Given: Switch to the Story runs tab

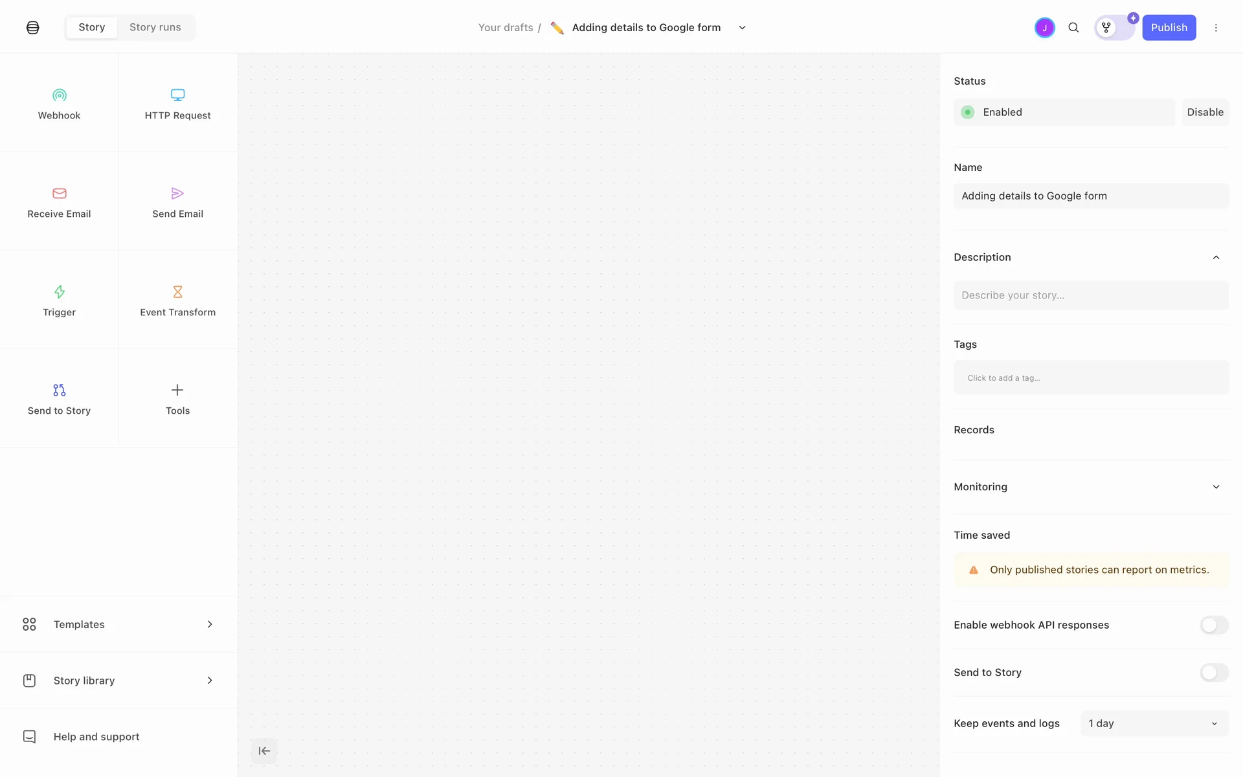Looking at the screenshot, I should [x=155, y=27].
